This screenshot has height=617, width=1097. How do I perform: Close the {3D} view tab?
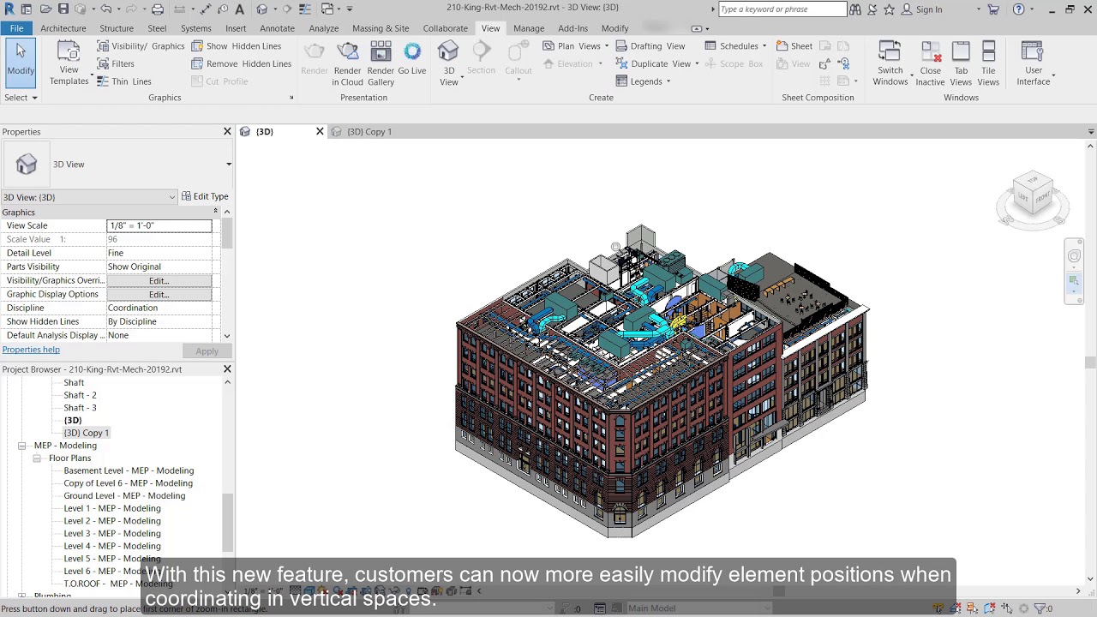320,131
